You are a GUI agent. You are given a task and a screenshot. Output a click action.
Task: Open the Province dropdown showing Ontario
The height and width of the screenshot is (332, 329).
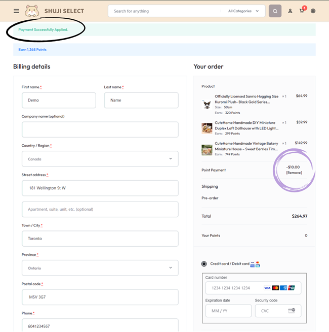point(100,268)
